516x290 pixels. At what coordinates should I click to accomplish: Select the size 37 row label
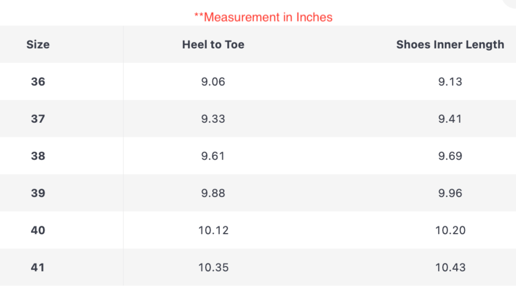coord(38,119)
